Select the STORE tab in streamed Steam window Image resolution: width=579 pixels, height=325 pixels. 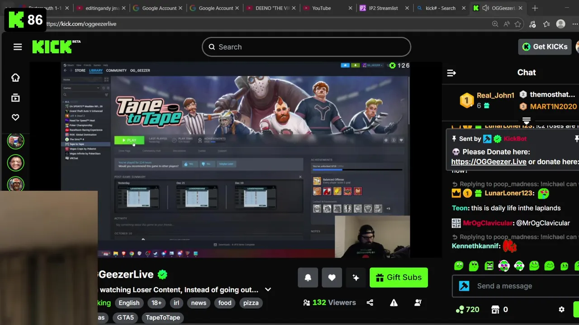80,70
